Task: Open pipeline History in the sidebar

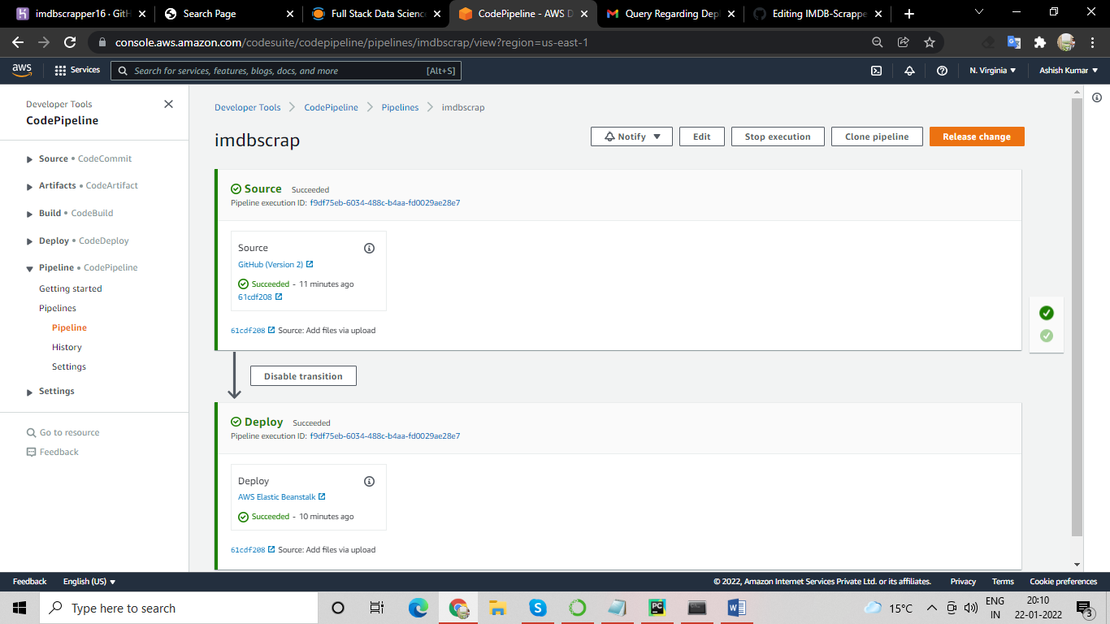Action: pos(67,347)
